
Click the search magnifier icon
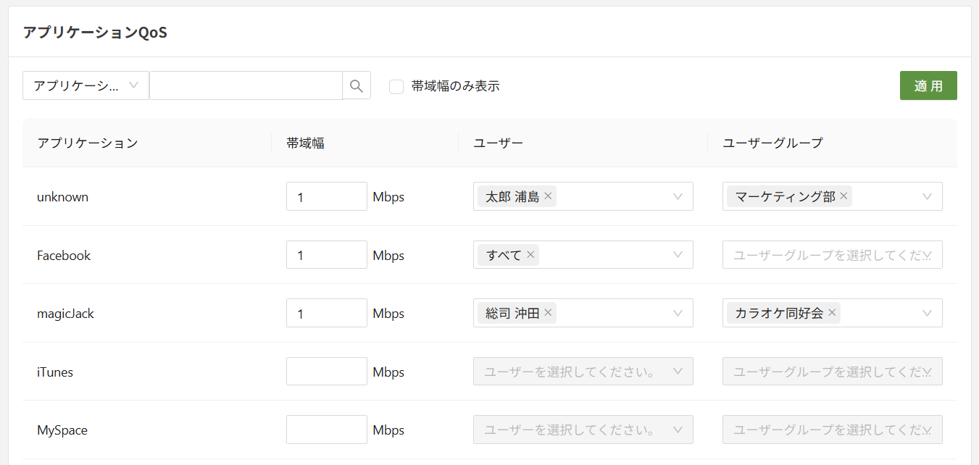(356, 85)
